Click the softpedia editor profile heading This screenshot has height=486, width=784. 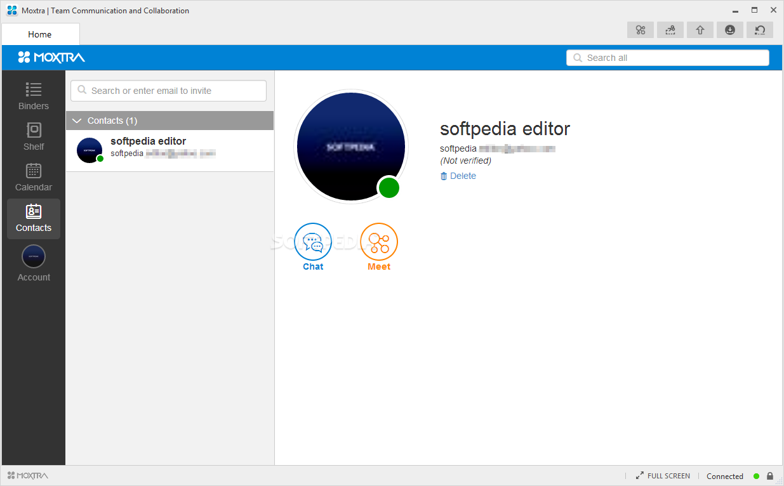click(x=505, y=129)
